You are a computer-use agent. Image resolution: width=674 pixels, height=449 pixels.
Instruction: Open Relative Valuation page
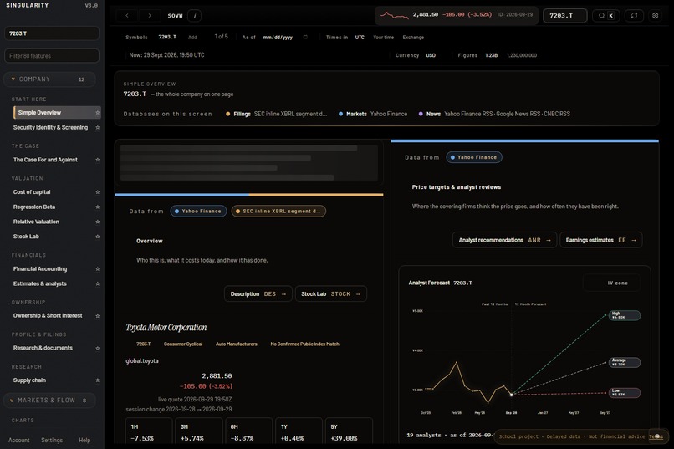click(x=36, y=222)
